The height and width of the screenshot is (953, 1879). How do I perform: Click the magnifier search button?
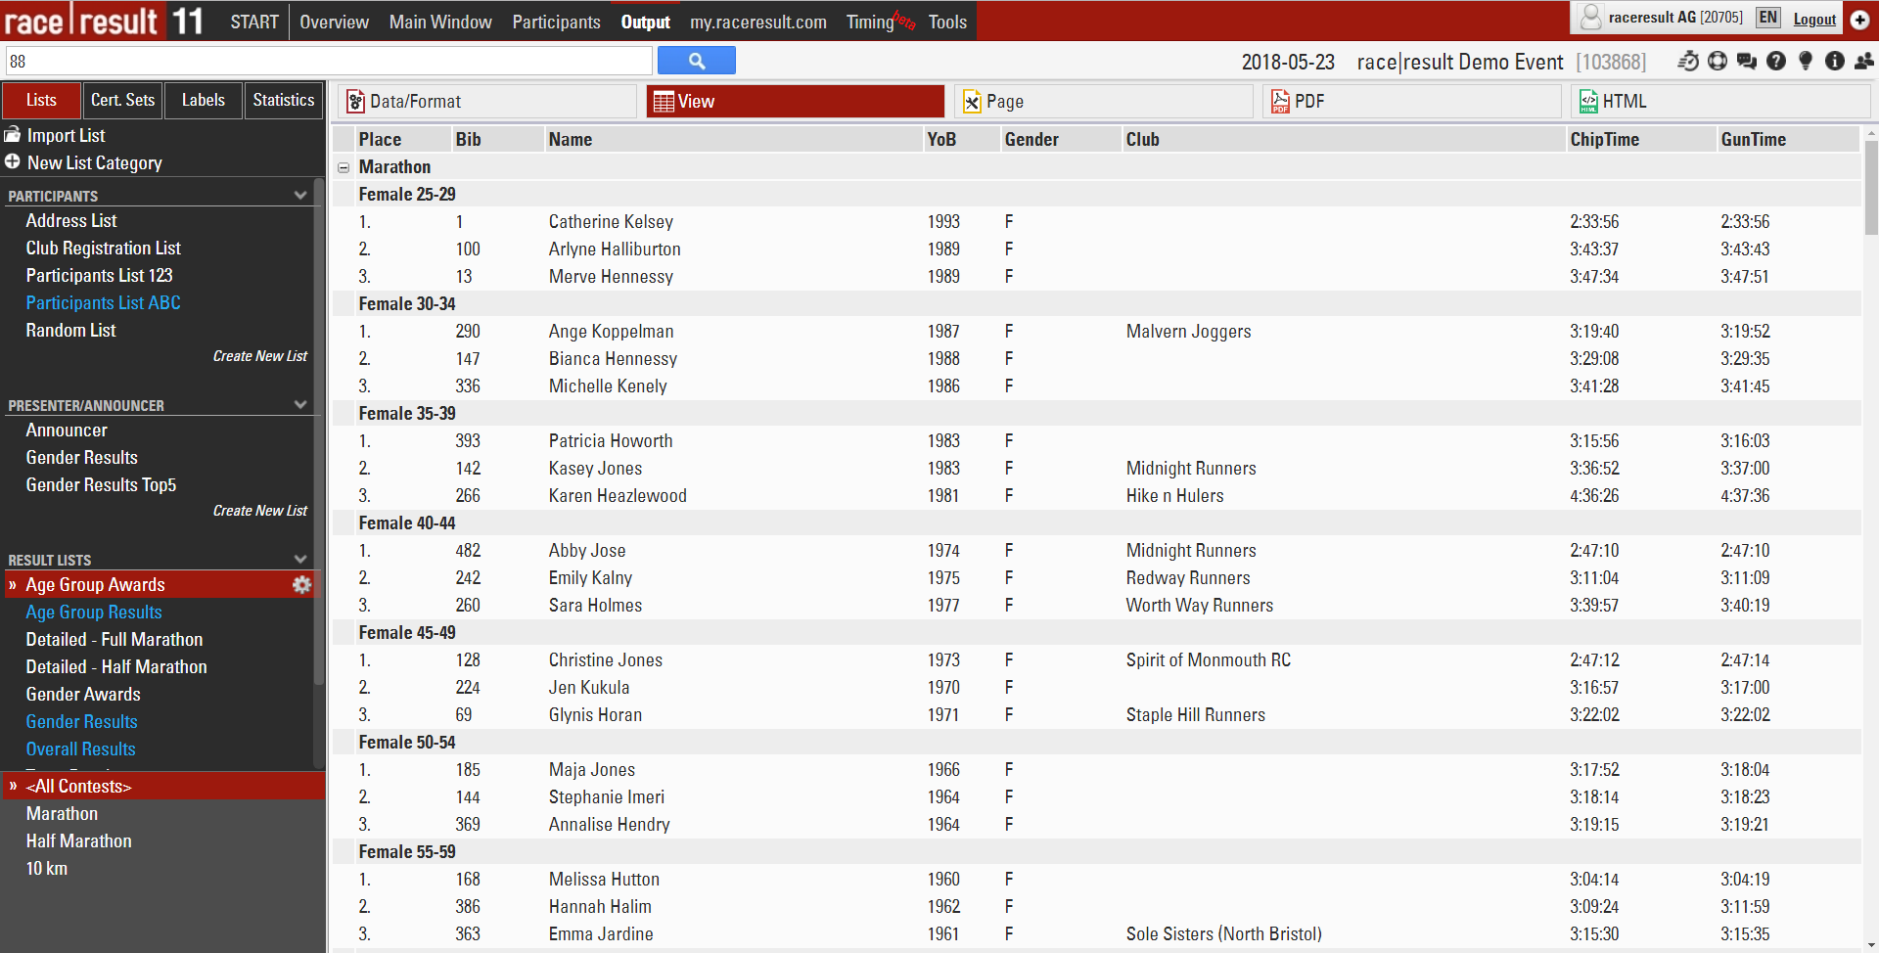(x=696, y=61)
